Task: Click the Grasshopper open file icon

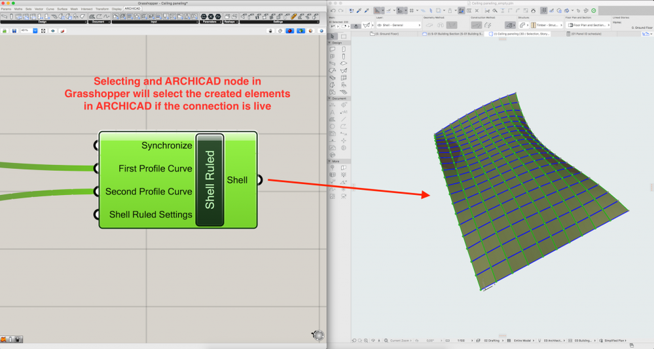Action: (x=5, y=31)
